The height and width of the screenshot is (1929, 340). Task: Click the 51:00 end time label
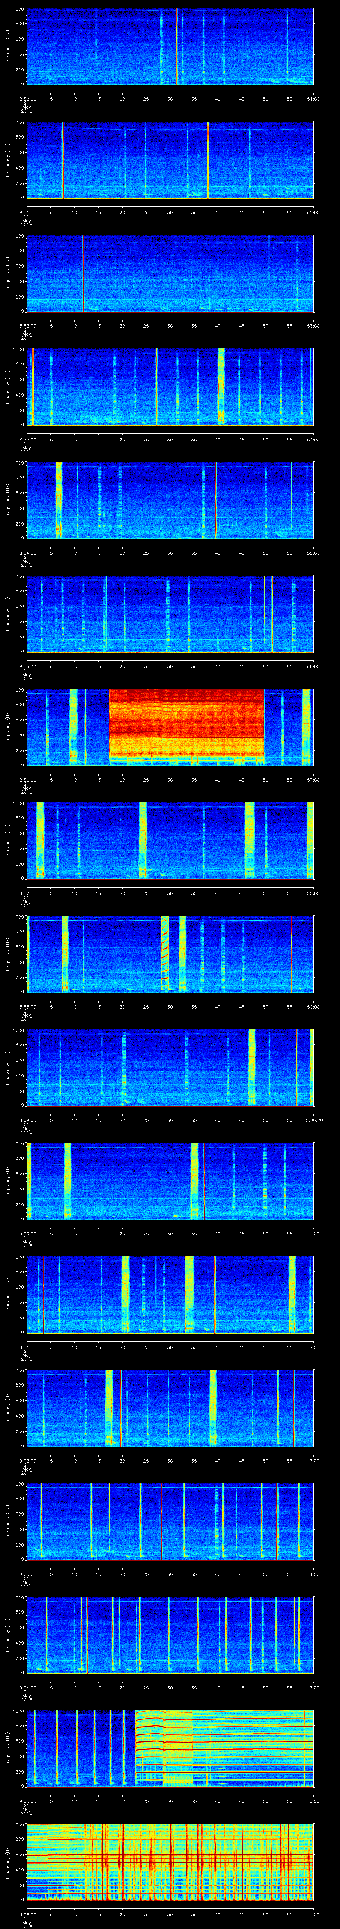pos(314,99)
